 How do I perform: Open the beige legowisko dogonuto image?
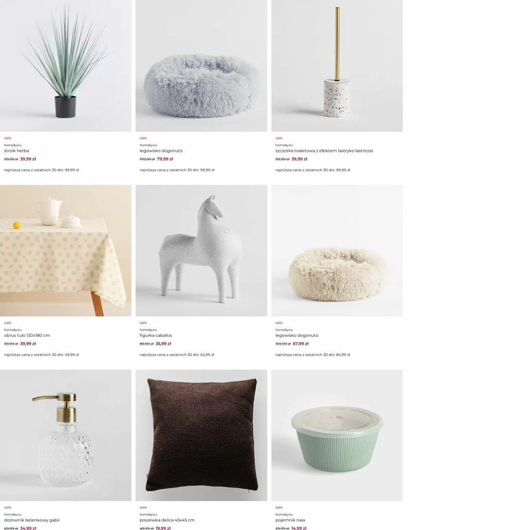click(337, 250)
